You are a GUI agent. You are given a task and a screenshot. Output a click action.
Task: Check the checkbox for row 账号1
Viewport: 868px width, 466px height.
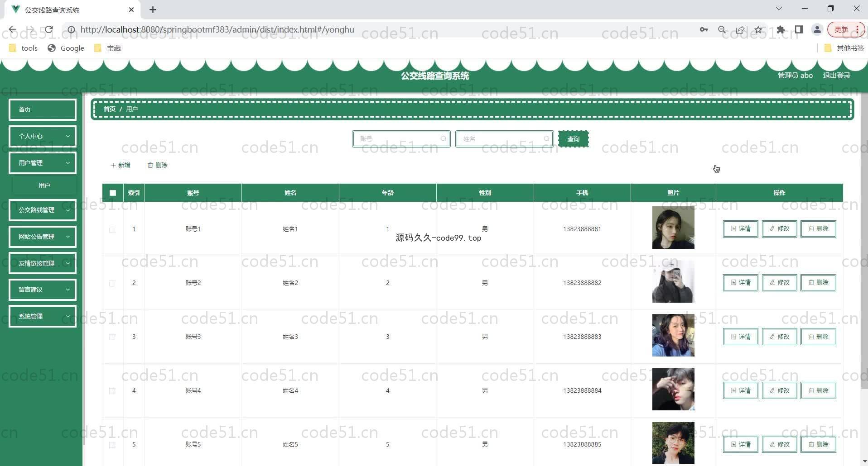click(112, 229)
